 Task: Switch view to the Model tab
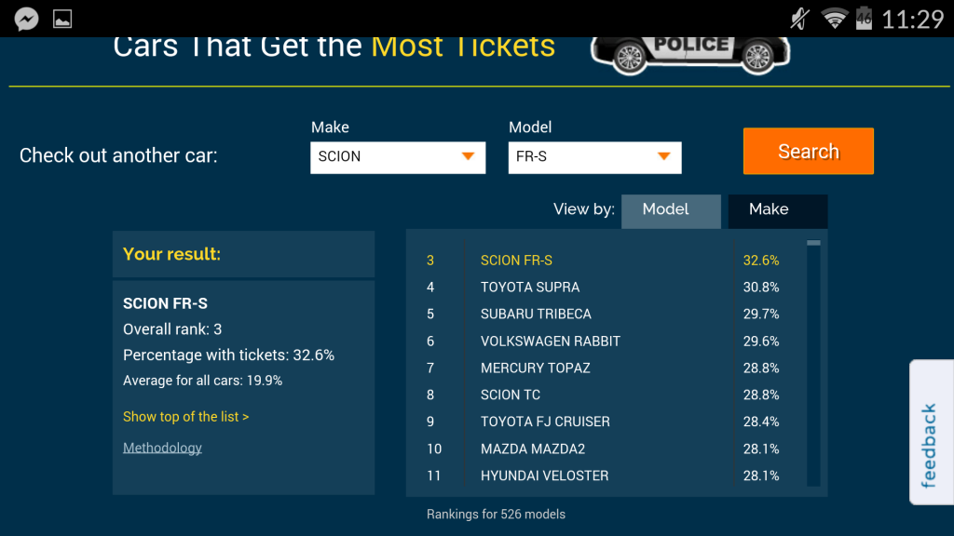click(671, 210)
